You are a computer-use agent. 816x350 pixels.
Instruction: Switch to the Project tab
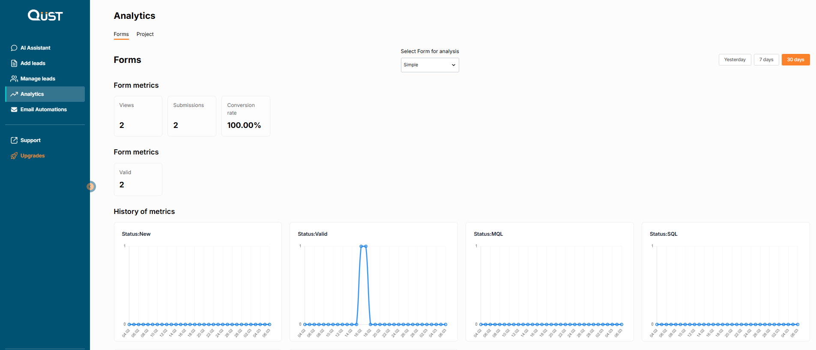point(145,34)
